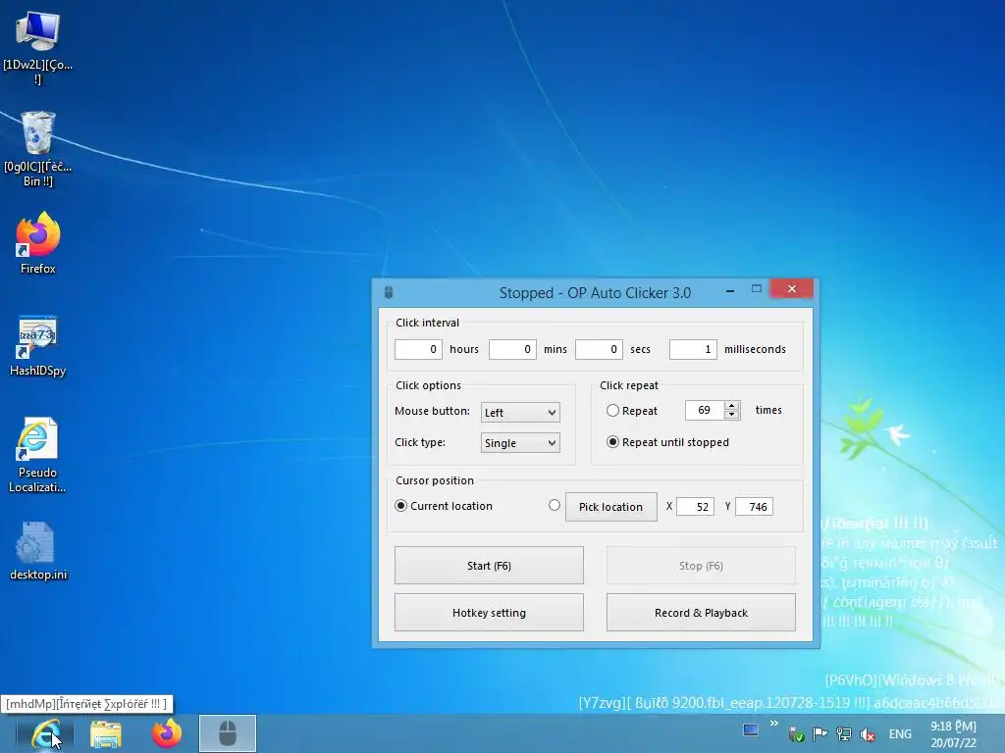1005x753 pixels.
Task: Click the milliseconds input field
Action: pyautogui.click(x=693, y=349)
